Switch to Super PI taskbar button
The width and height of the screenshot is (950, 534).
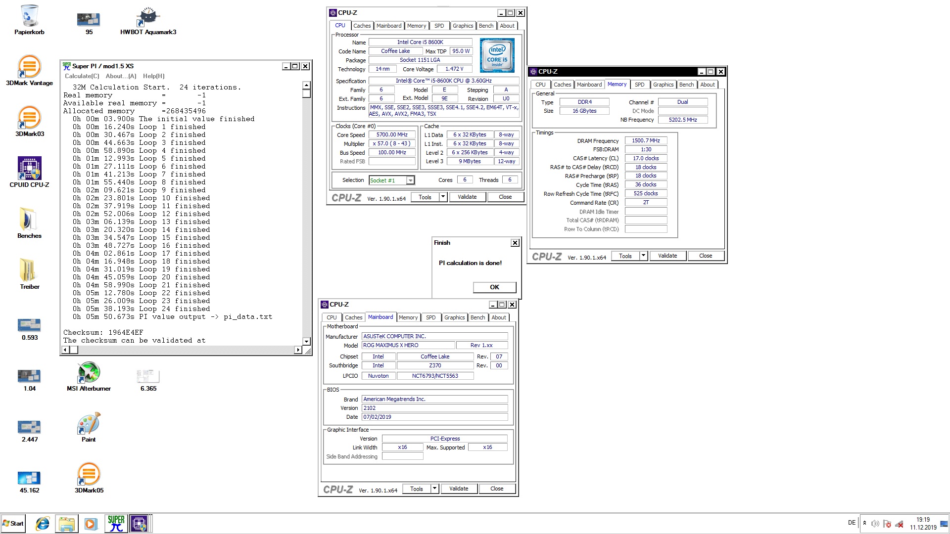tap(116, 524)
